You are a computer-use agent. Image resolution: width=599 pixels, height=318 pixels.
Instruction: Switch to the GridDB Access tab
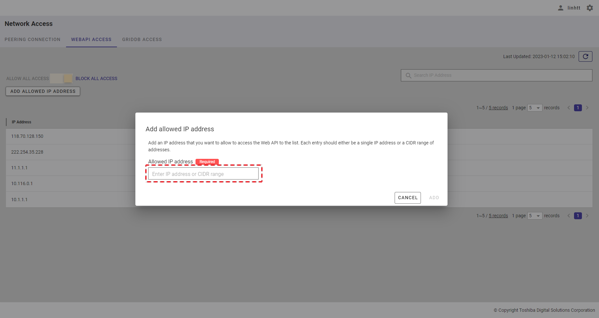[142, 39]
